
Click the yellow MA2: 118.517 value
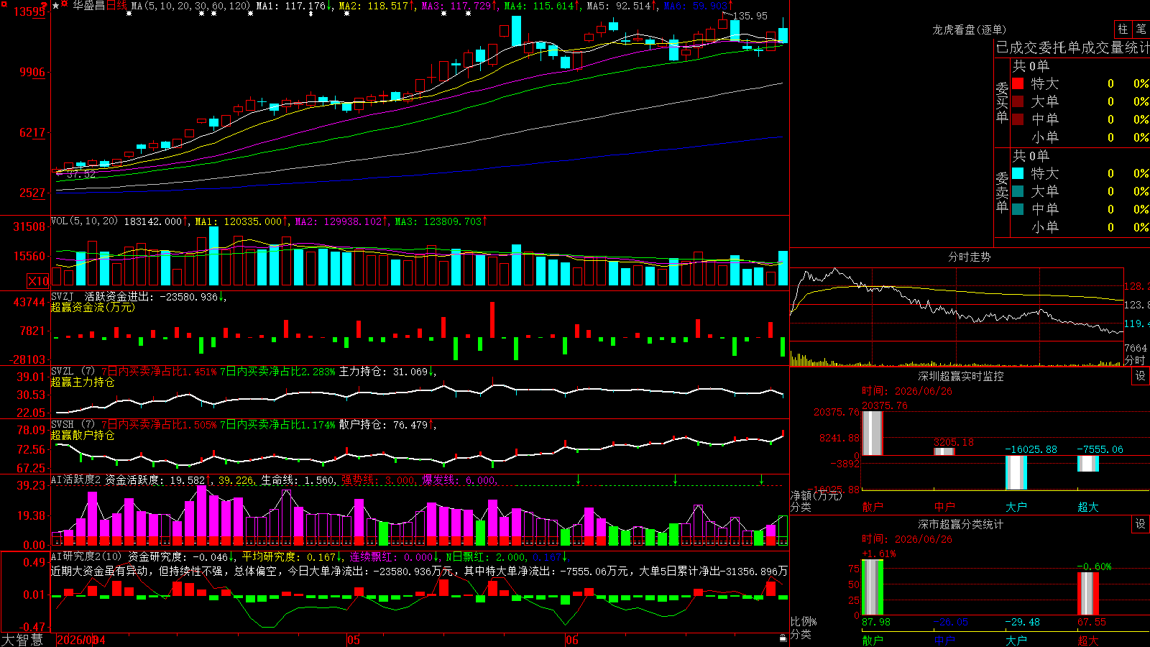(x=373, y=6)
